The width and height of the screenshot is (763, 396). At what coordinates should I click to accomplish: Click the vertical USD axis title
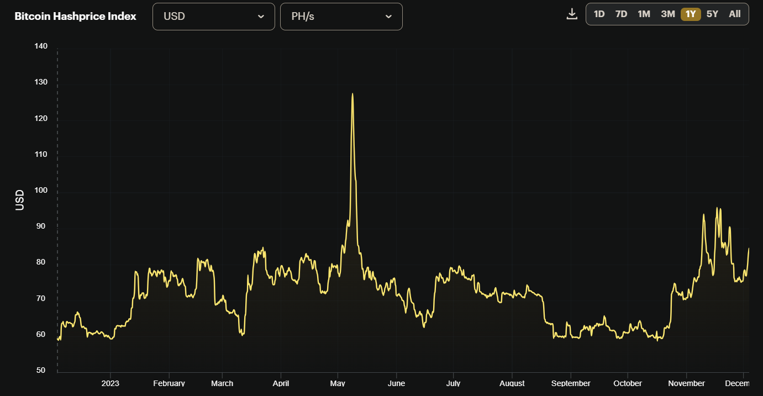20,200
